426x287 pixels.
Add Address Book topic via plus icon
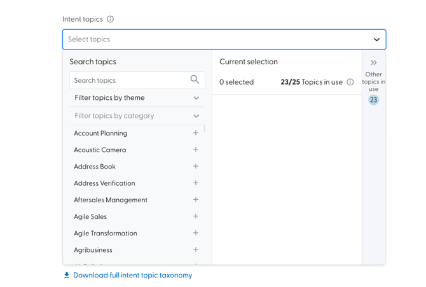pyautogui.click(x=196, y=166)
